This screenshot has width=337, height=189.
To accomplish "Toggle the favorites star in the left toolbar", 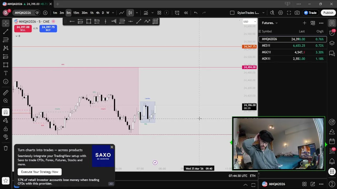I will click(x=6, y=181).
